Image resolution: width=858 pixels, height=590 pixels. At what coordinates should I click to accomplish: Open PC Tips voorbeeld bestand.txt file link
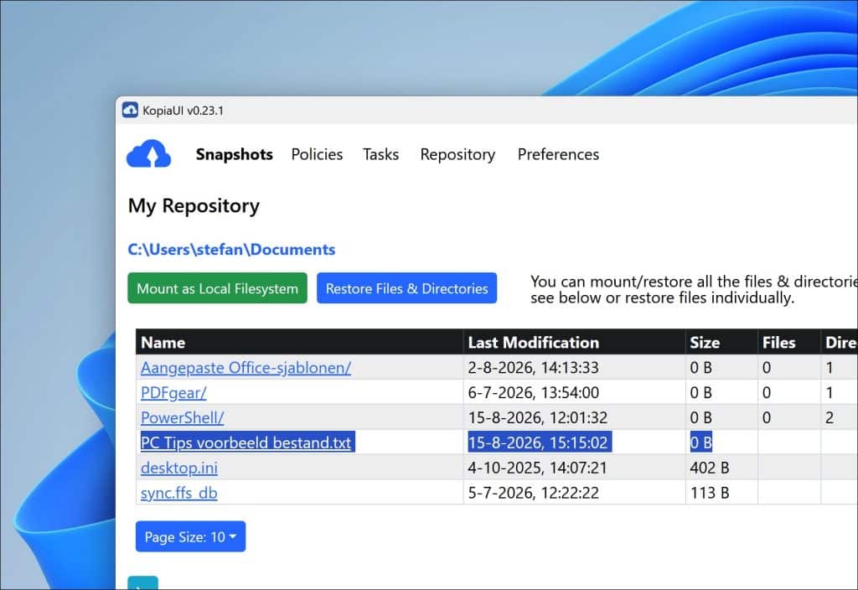[x=246, y=442]
